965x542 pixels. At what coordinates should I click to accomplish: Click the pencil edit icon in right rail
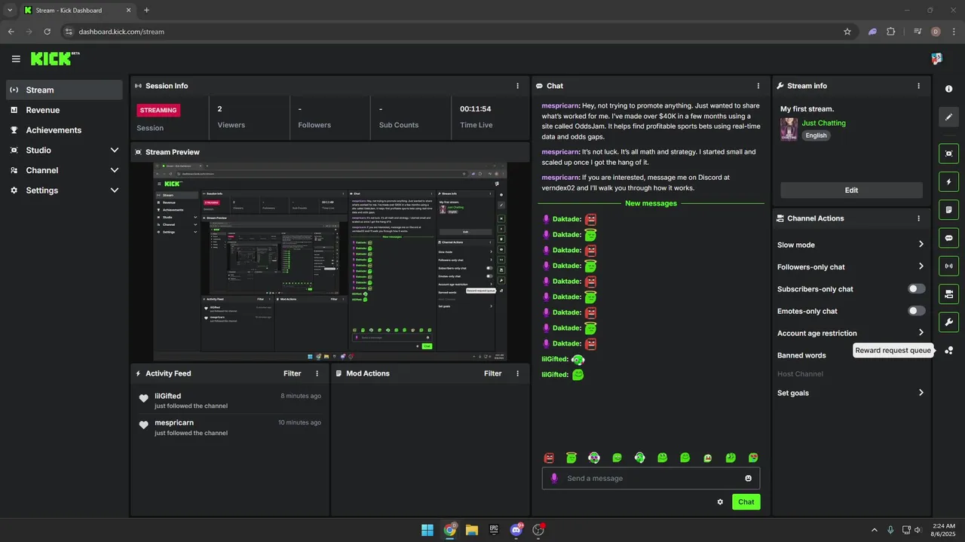tap(948, 117)
